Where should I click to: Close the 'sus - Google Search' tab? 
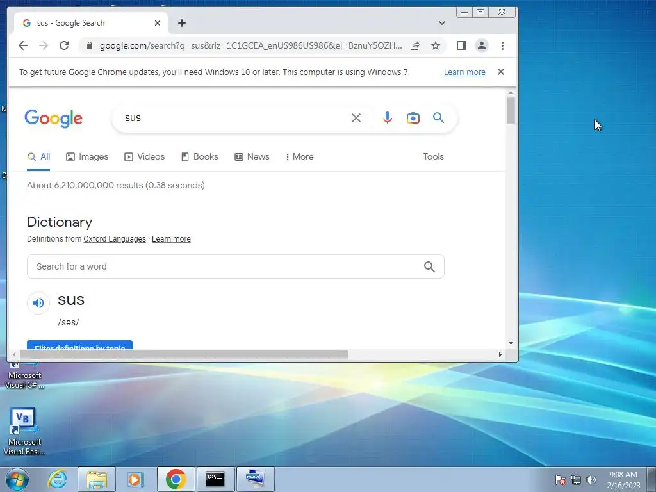tap(158, 23)
